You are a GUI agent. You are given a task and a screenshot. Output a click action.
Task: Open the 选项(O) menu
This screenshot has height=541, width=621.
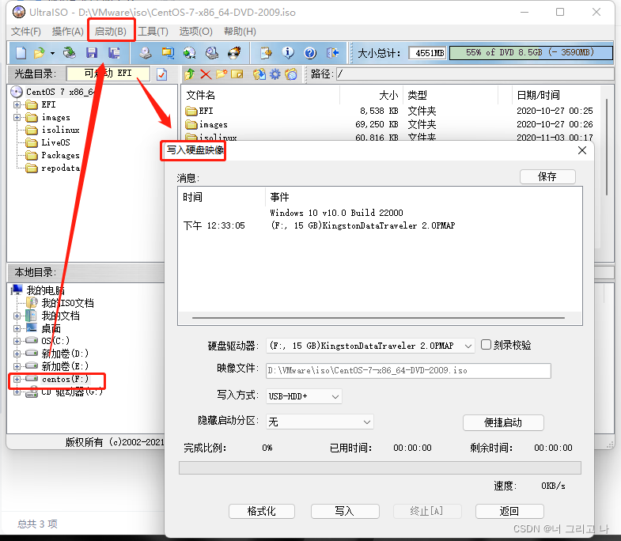(x=195, y=32)
